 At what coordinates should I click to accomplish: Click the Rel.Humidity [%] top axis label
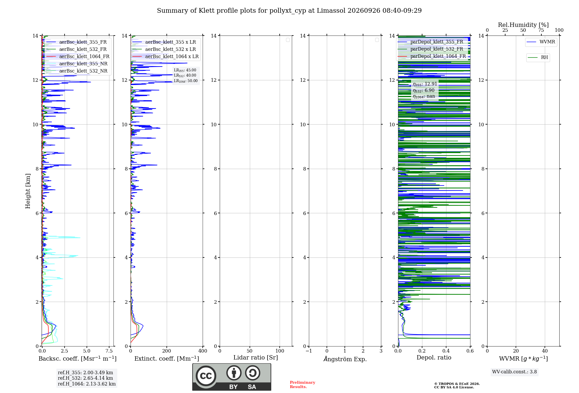click(x=523, y=25)
